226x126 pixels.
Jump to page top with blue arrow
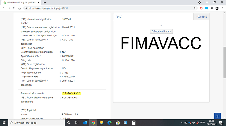(217, 116)
